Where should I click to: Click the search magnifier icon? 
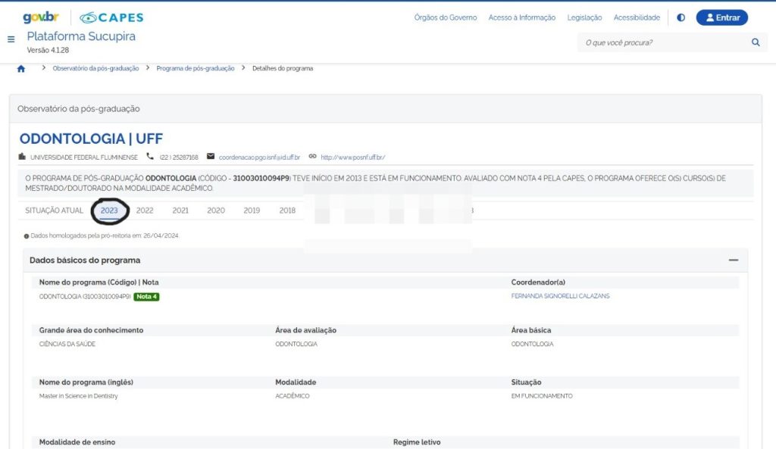click(756, 42)
